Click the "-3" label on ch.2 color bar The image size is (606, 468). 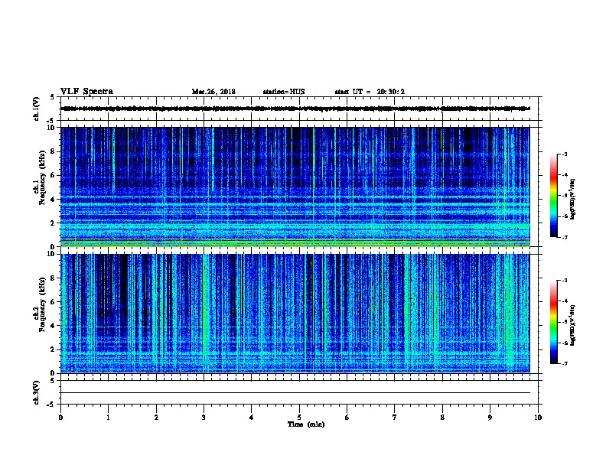pos(564,281)
